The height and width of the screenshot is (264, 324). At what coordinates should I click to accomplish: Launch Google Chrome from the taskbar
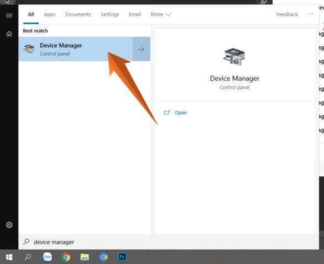(x=66, y=257)
